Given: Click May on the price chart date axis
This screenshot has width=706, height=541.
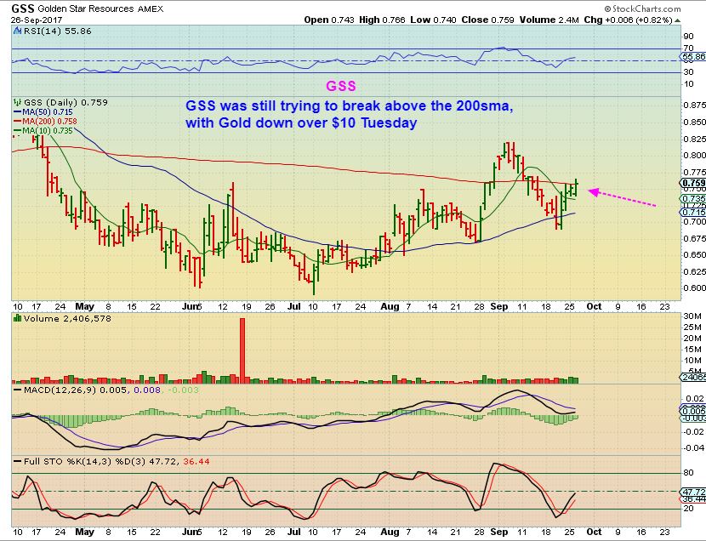Looking at the screenshot, I should 84,306.
